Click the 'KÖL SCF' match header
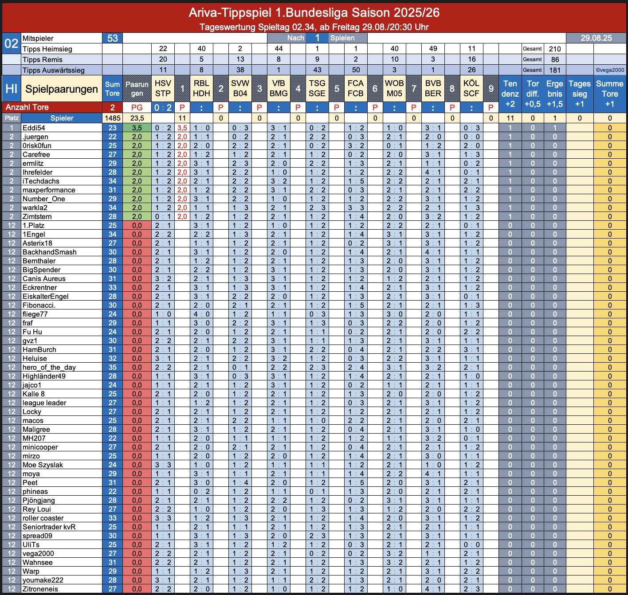Image resolution: width=628 pixels, height=595 pixels. coord(471,89)
